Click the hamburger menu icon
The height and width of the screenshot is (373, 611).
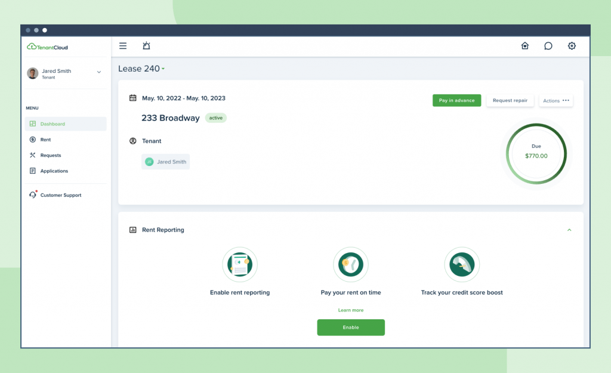pyautogui.click(x=123, y=46)
